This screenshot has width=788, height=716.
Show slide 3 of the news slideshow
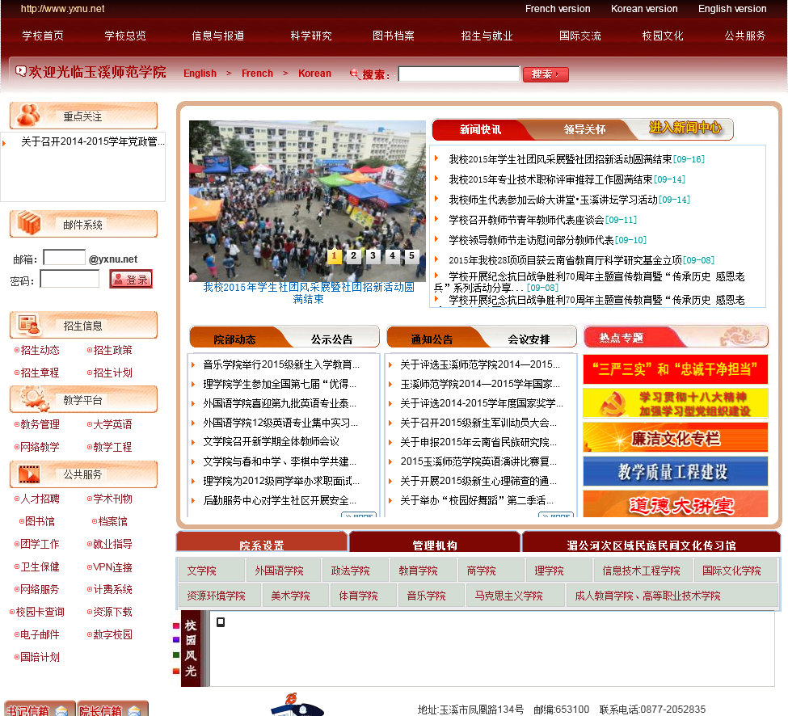pos(373,256)
